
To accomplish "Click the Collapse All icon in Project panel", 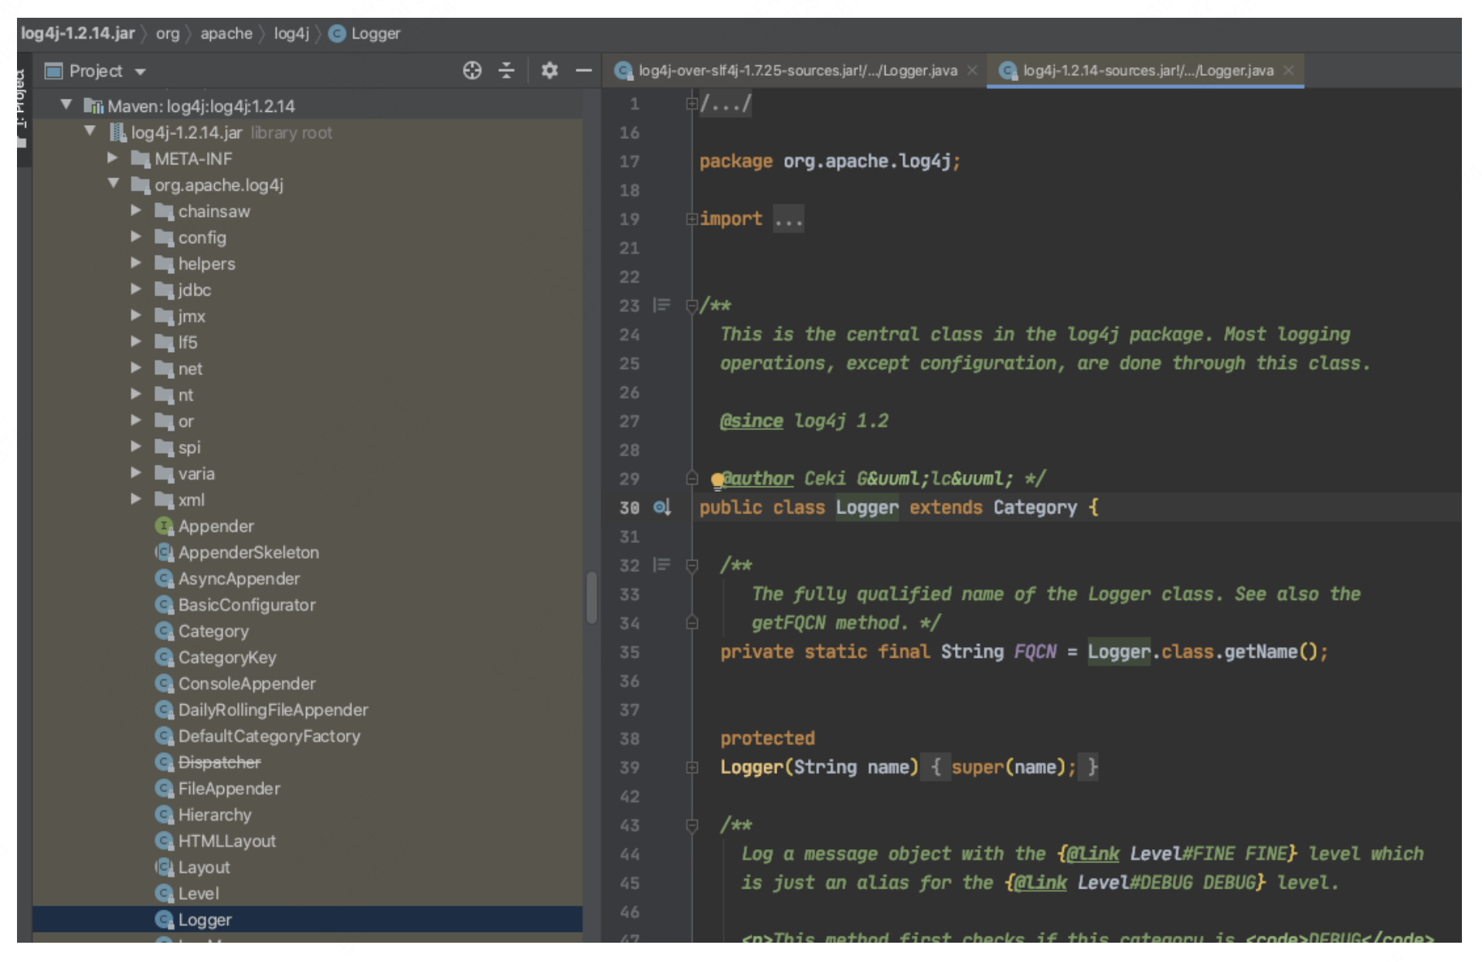I will 506,70.
